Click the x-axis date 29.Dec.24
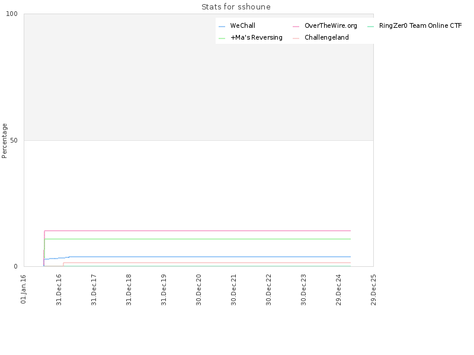This screenshot has height=355, width=474. click(338, 289)
